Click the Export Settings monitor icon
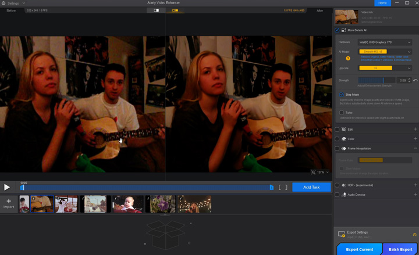The image size is (419, 255). pos(342,234)
